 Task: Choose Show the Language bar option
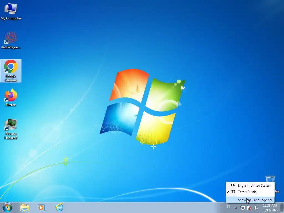(x=250, y=200)
